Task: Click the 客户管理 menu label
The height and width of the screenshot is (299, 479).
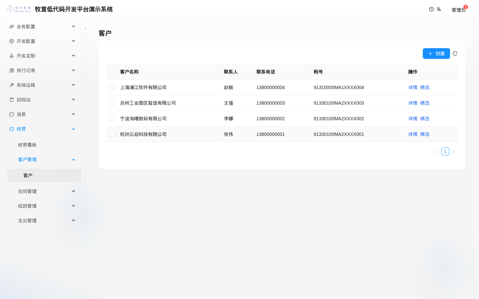Action: (27, 159)
